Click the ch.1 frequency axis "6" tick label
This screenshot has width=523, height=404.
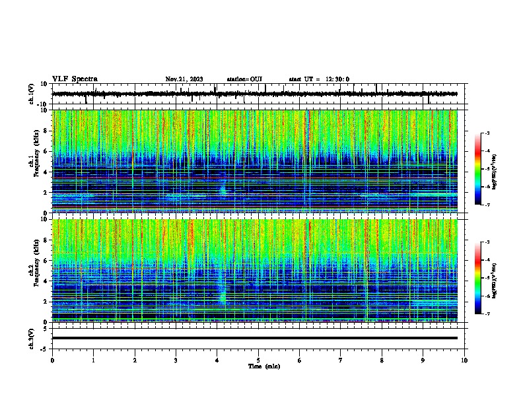click(x=46, y=151)
